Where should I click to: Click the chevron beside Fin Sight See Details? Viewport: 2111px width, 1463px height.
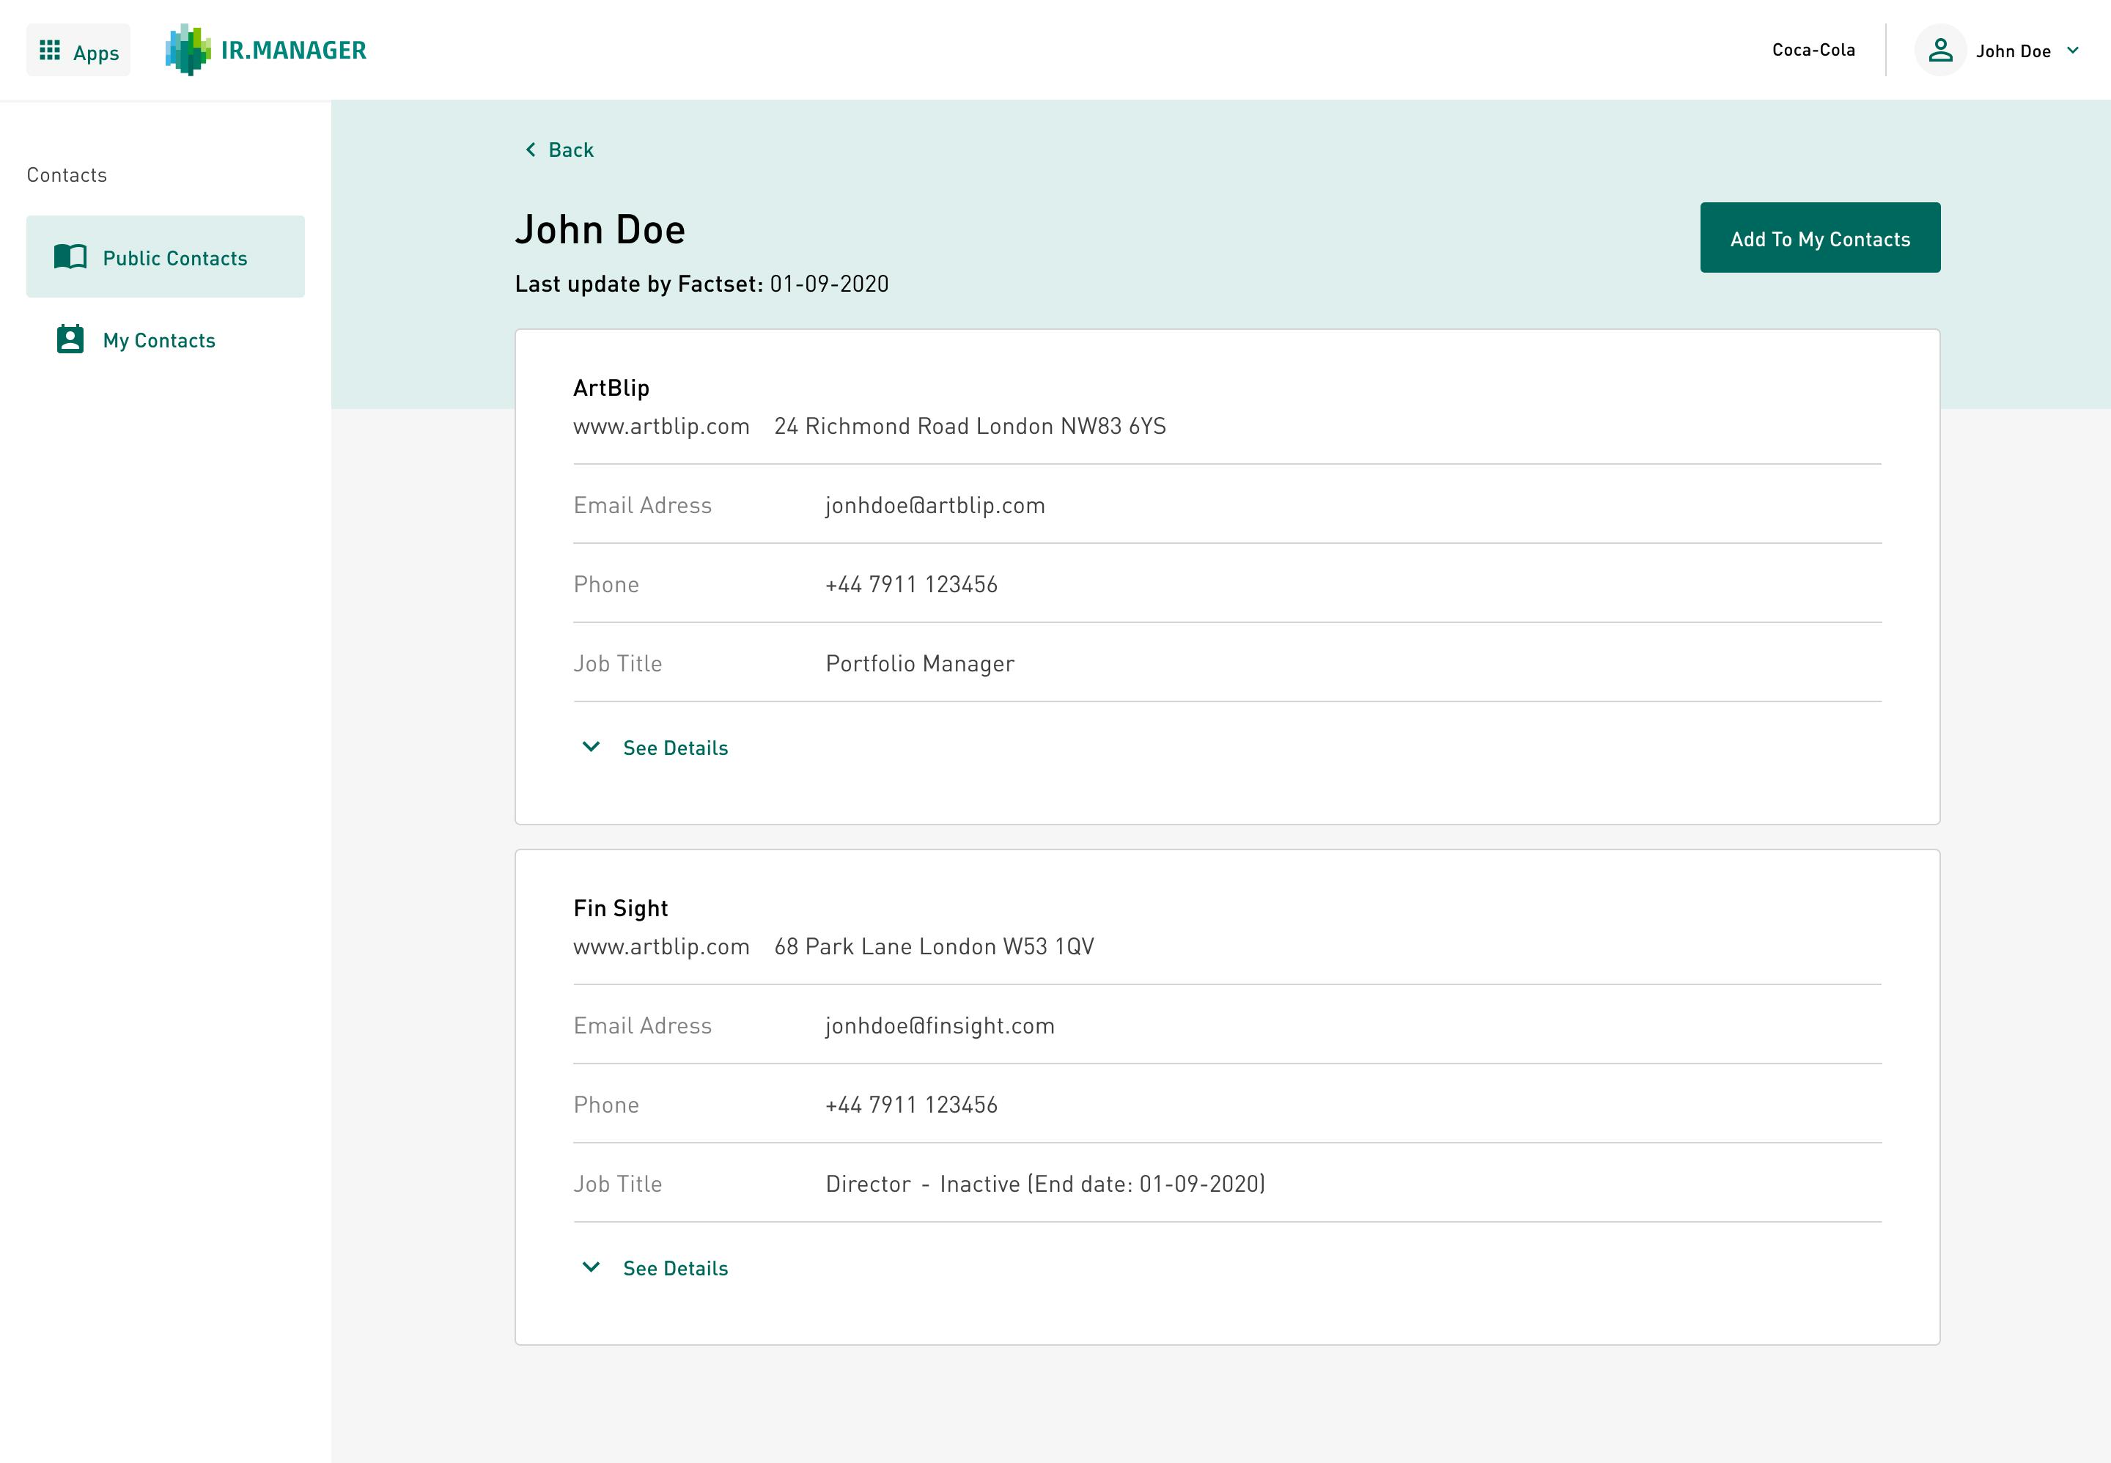point(590,1268)
